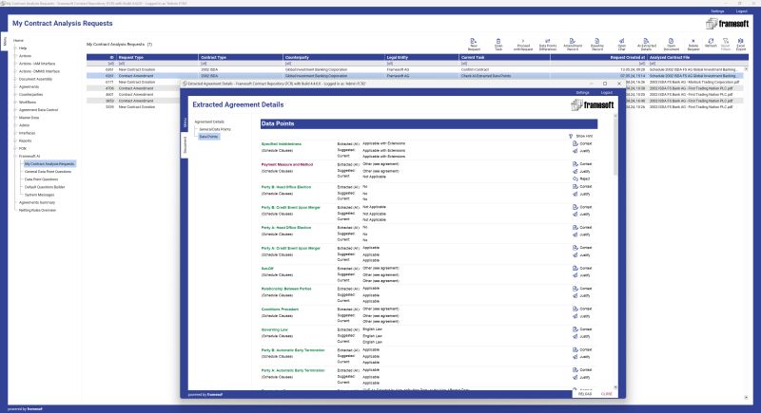Screen dimensions: 761x413
Task: Expand the Master Data tree node
Action: click(x=15, y=118)
